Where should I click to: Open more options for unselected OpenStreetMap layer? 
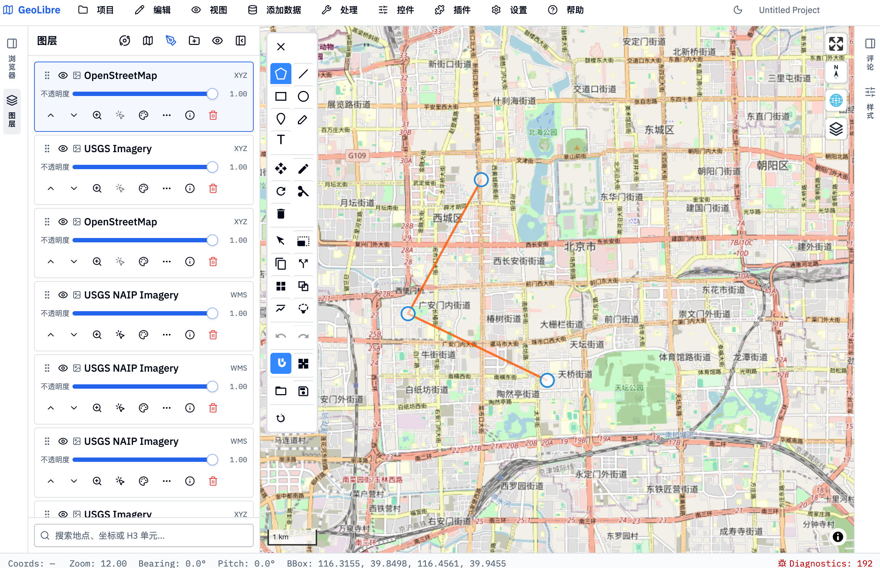point(167,262)
